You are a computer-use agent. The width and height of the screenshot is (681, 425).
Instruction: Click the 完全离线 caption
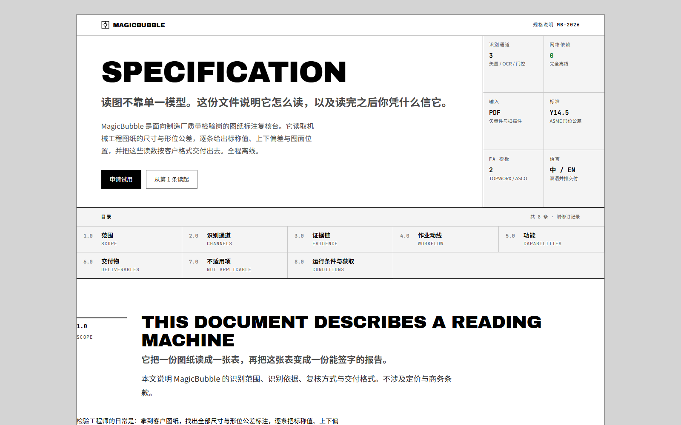(x=559, y=64)
